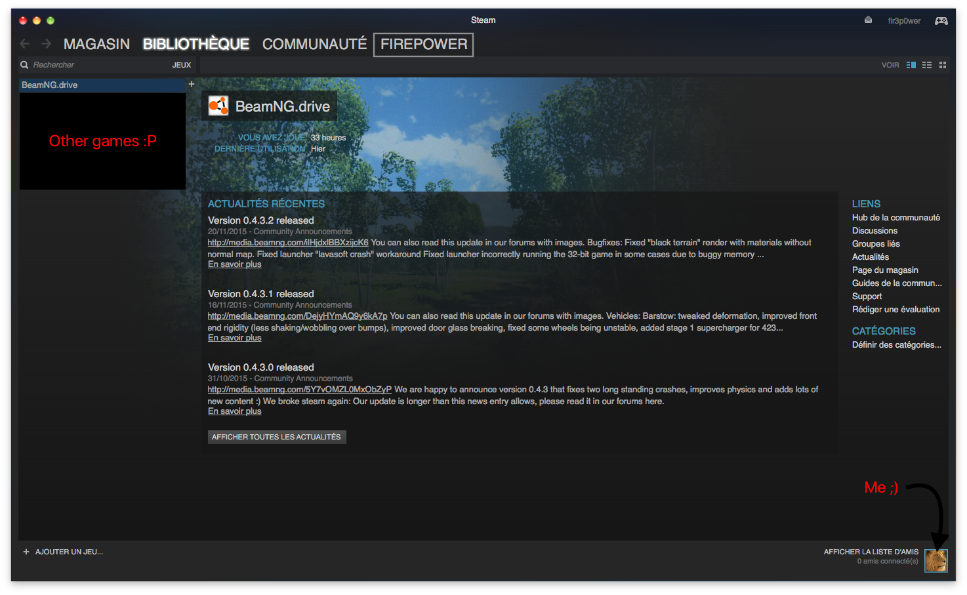This screenshot has width=967, height=595.
Task: Focus the Rechercher search field
Action: 98,65
